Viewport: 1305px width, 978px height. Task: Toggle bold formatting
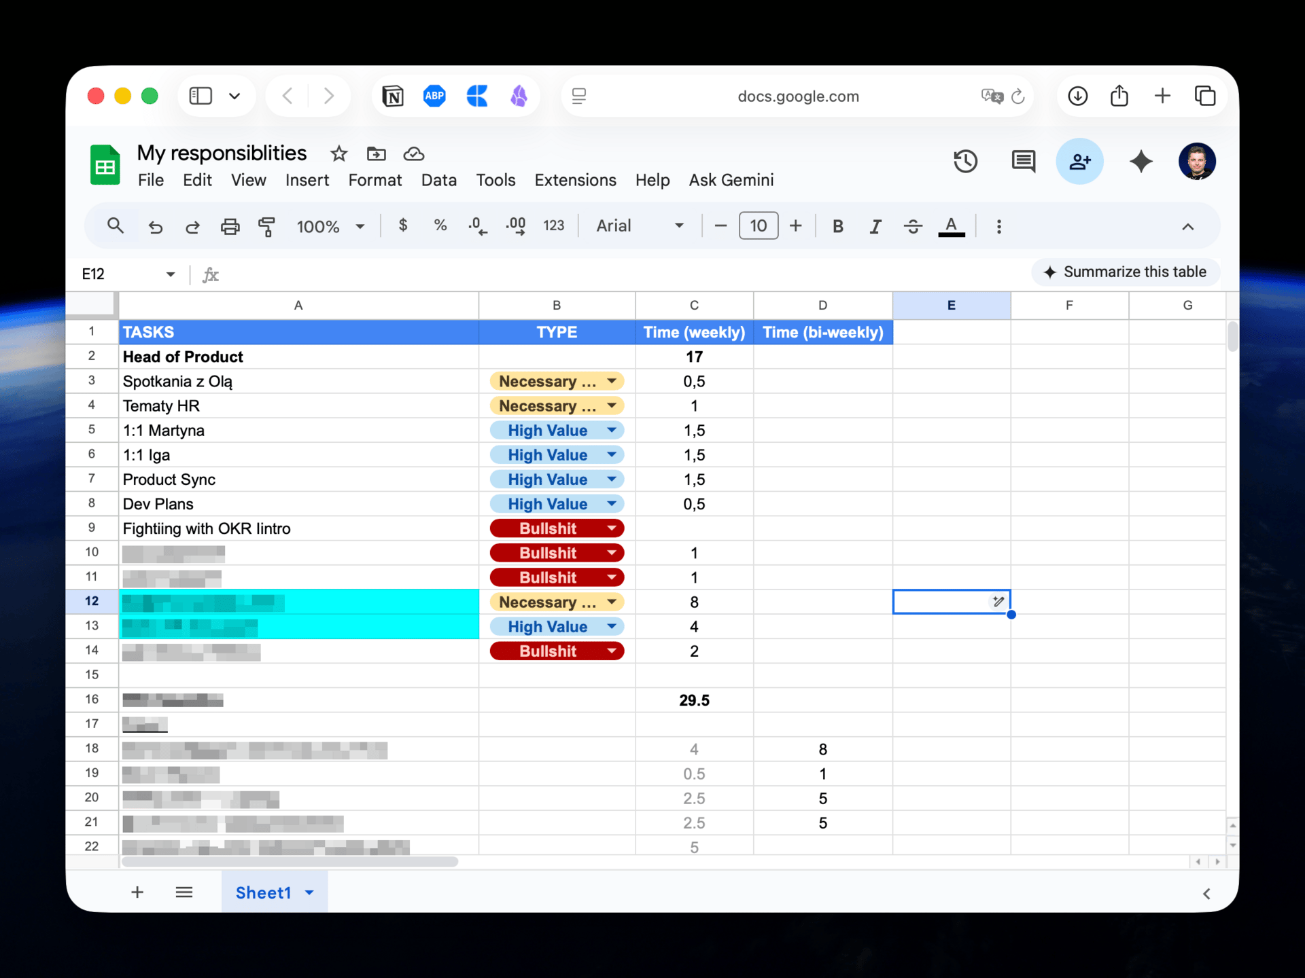coord(838,226)
